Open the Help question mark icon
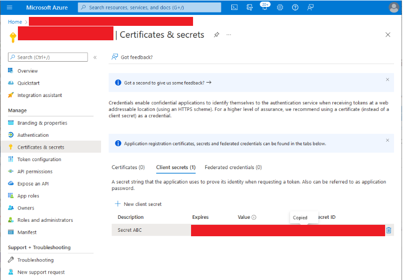This screenshot has height=280, width=403. pos(295,7)
